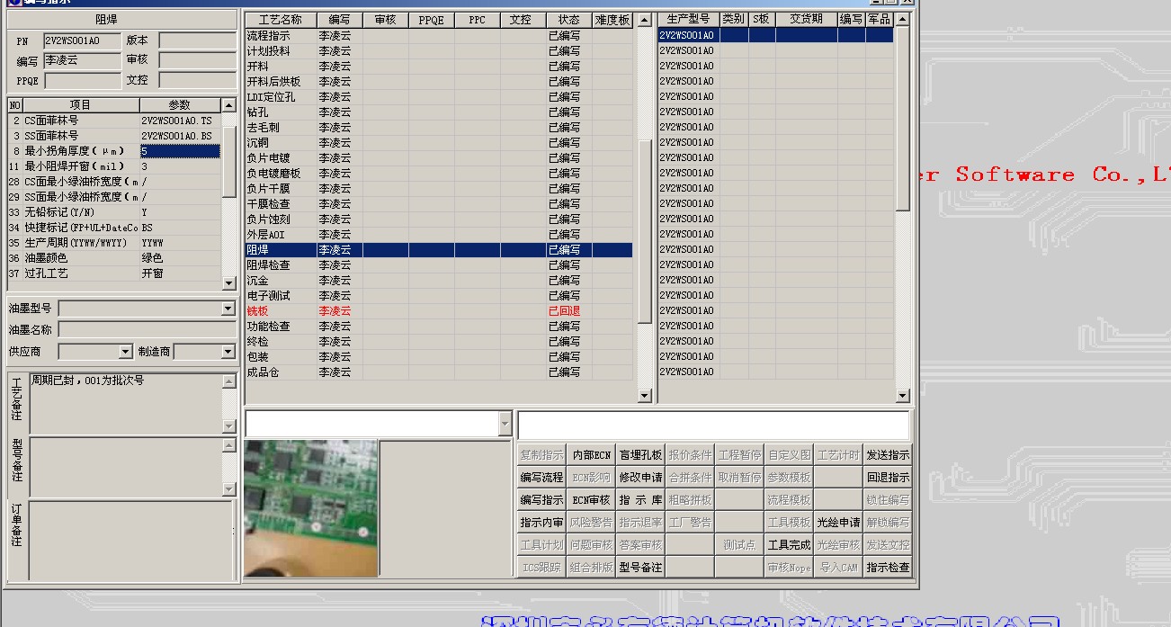
Task: Select the 外层AOI process row
Action: click(x=439, y=235)
